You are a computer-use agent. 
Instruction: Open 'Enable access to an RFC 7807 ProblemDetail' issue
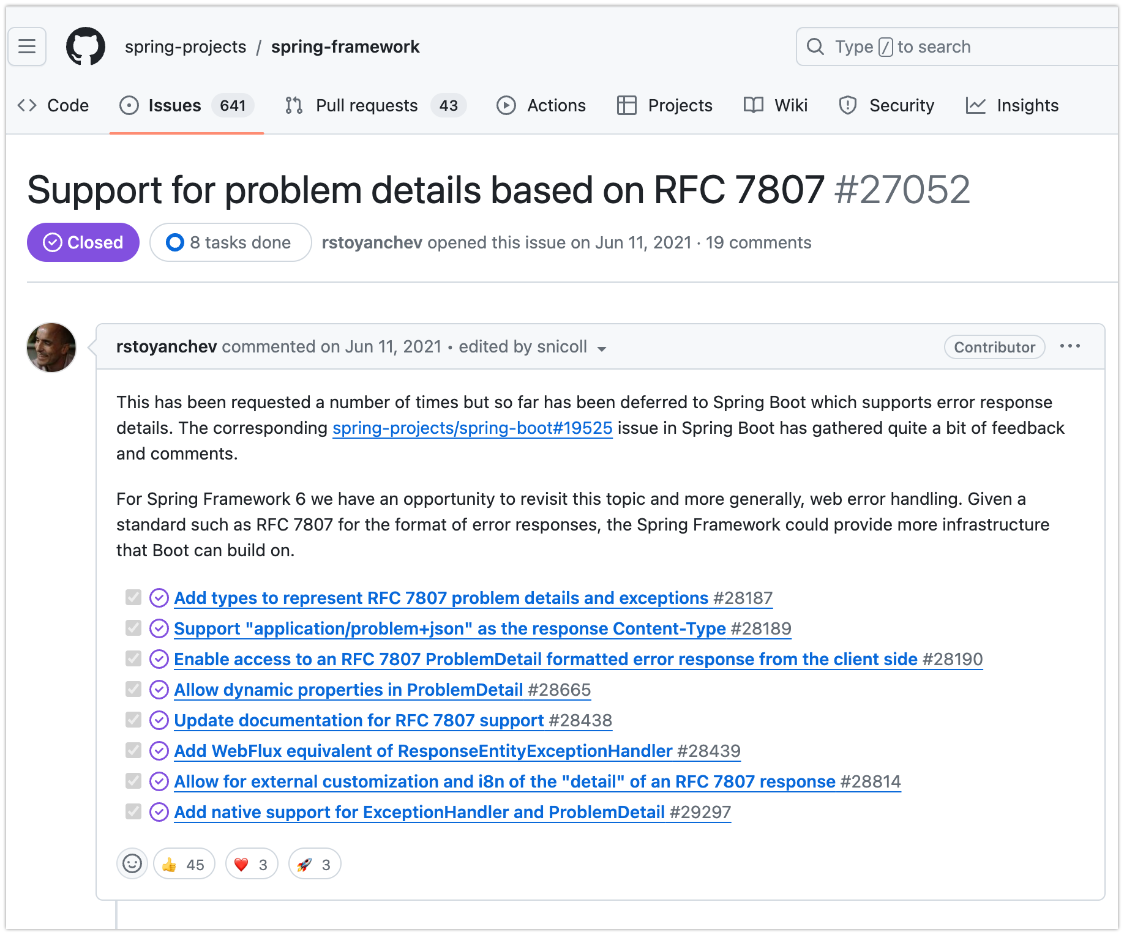(578, 659)
